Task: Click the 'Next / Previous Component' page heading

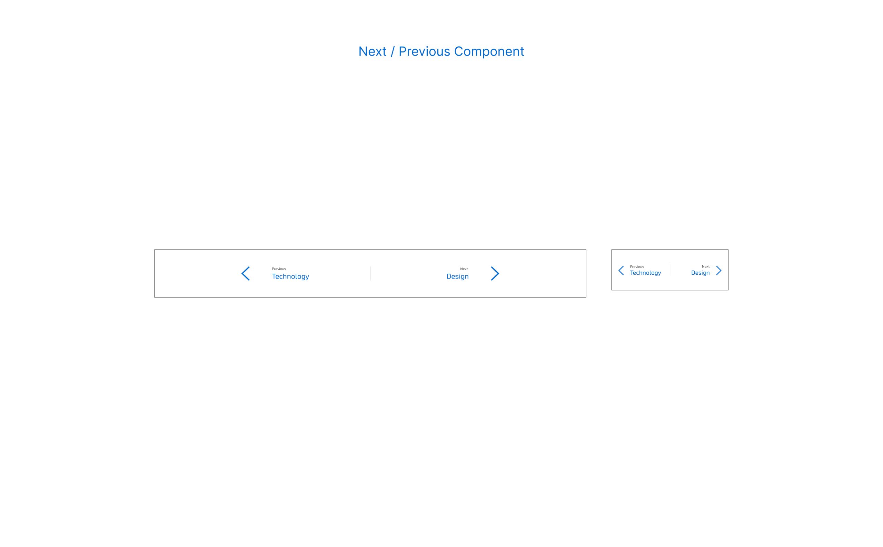Action: [441, 51]
